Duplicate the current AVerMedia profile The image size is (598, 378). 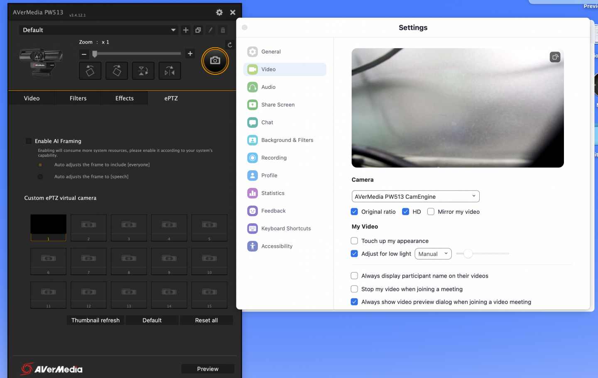click(198, 30)
